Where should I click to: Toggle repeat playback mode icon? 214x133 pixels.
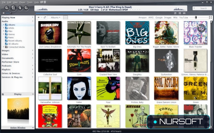click(175, 13)
